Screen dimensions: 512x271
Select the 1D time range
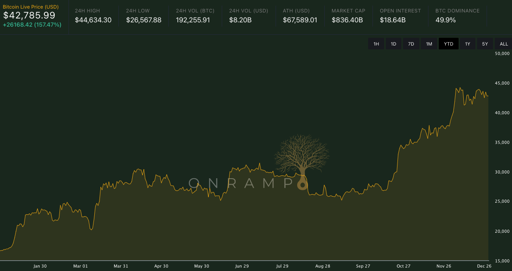click(394, 44)
